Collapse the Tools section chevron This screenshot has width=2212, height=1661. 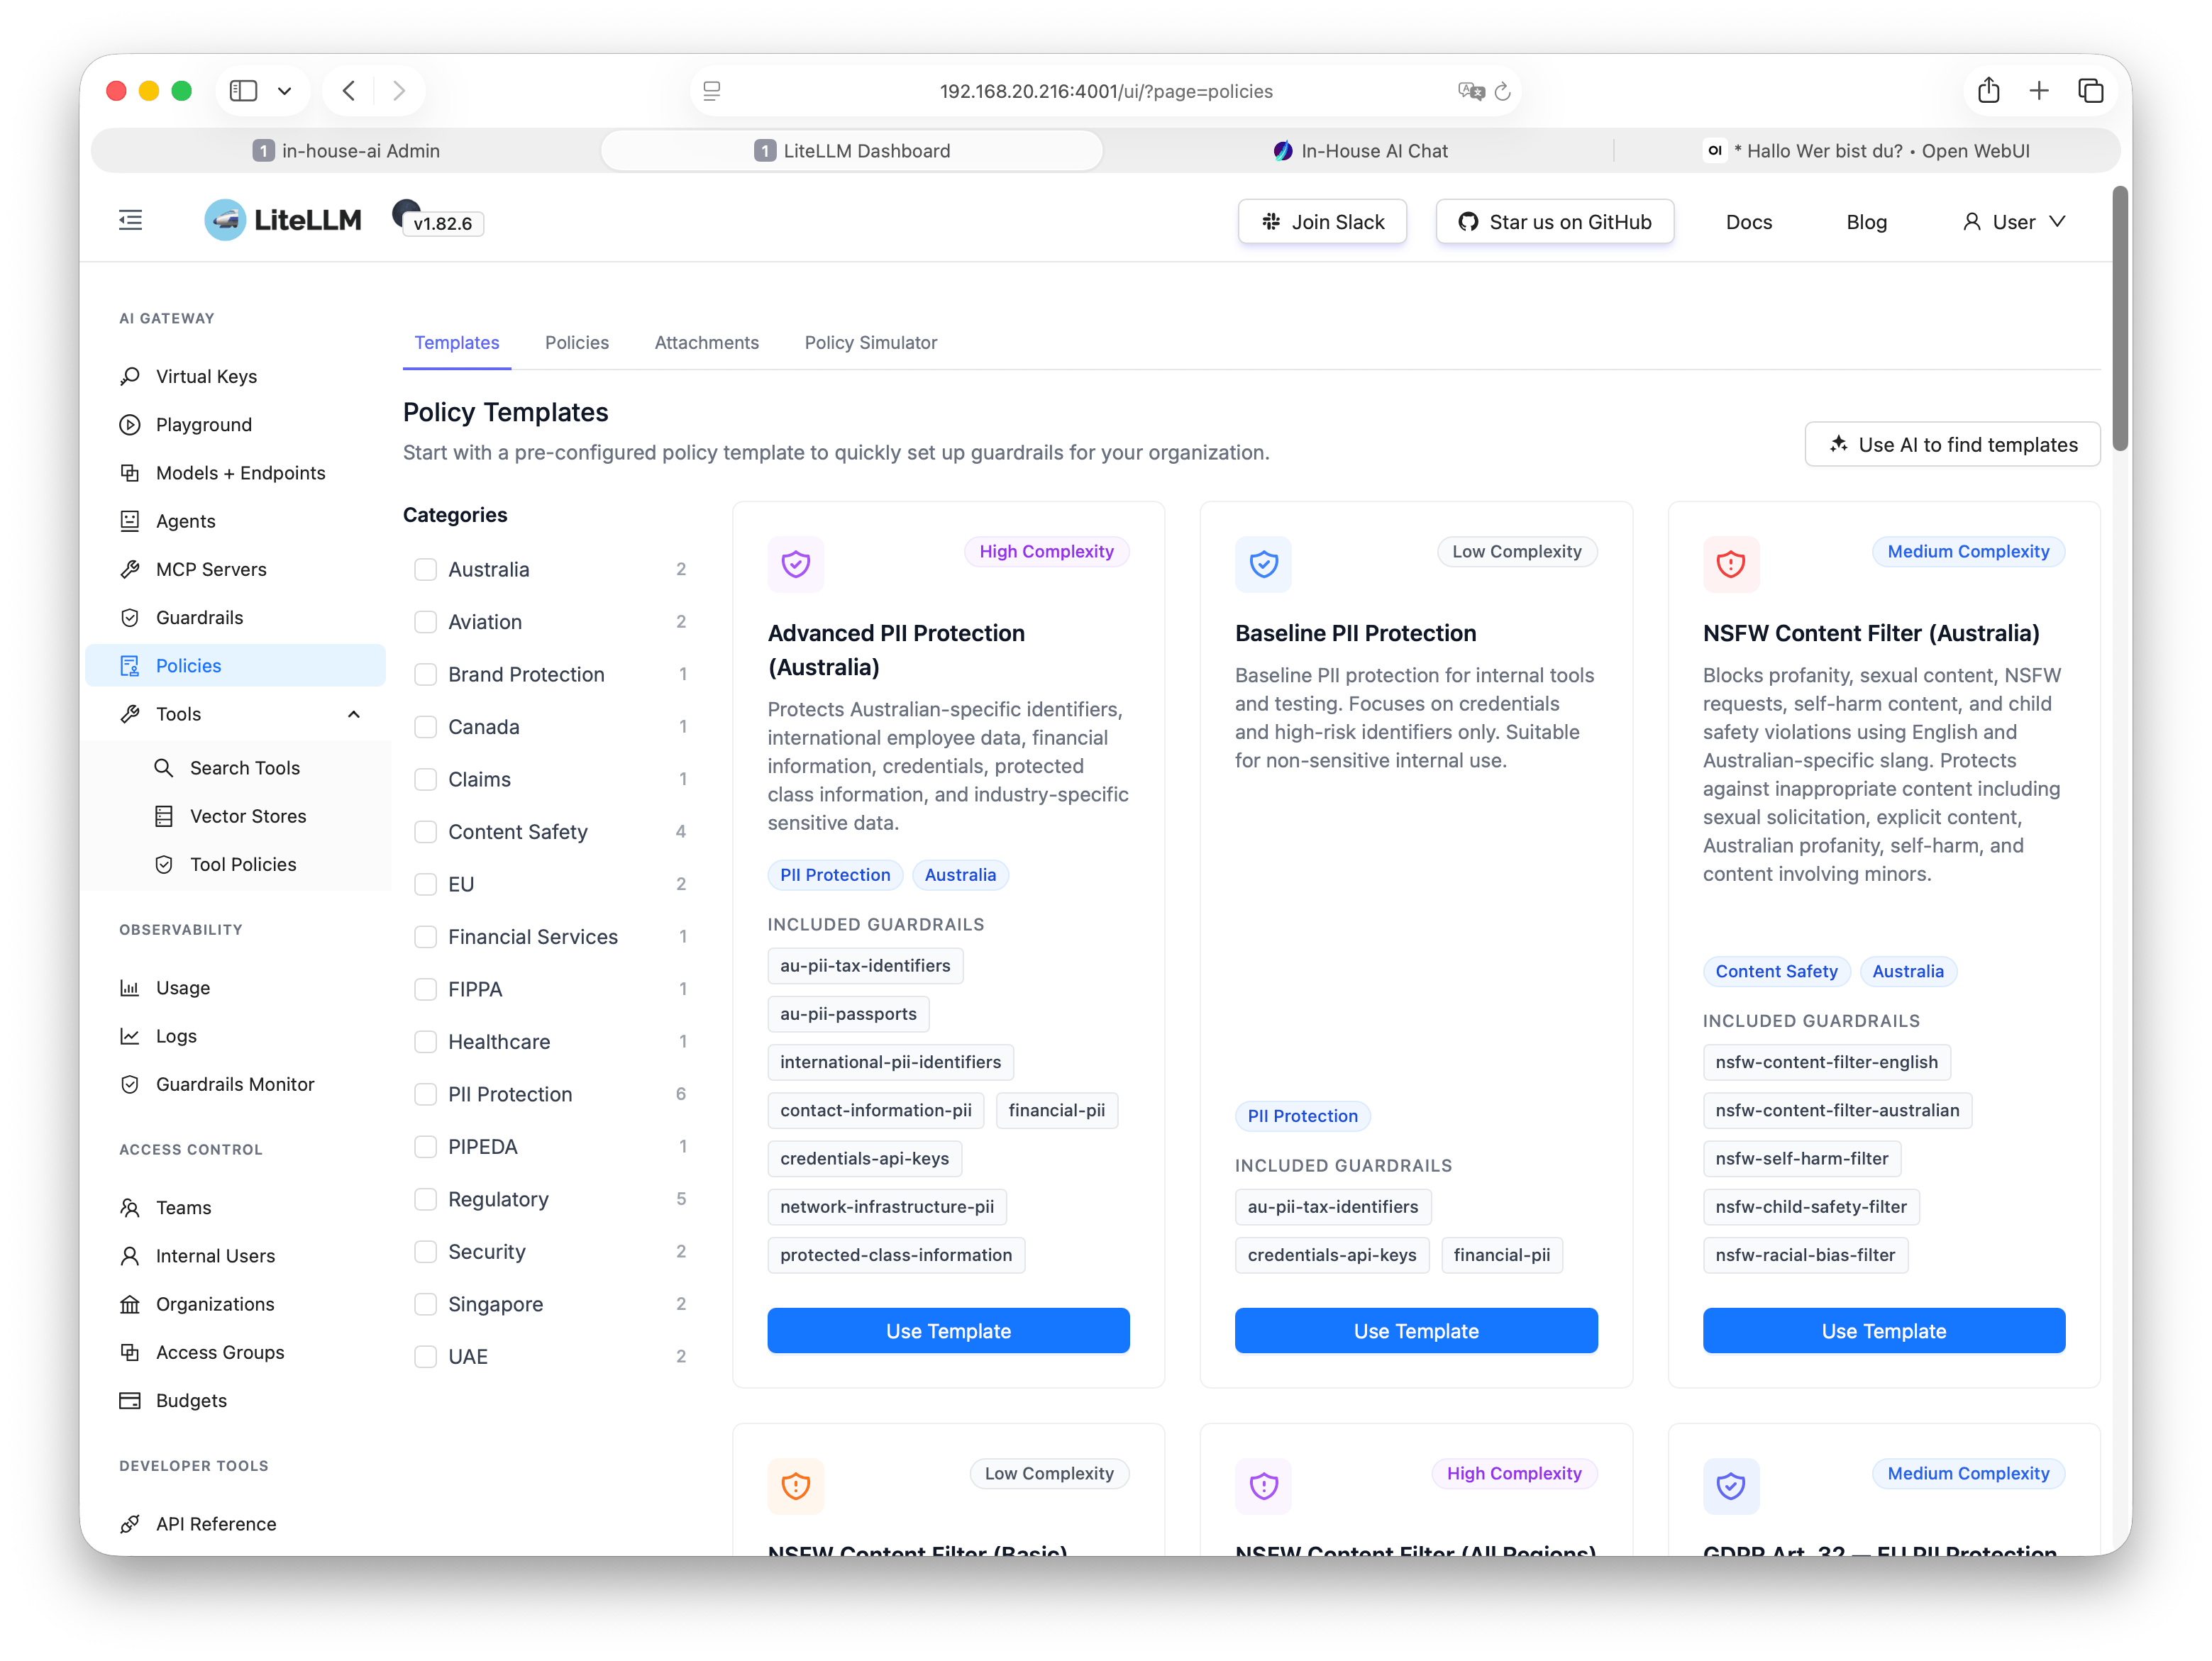(x=354, y=714)
